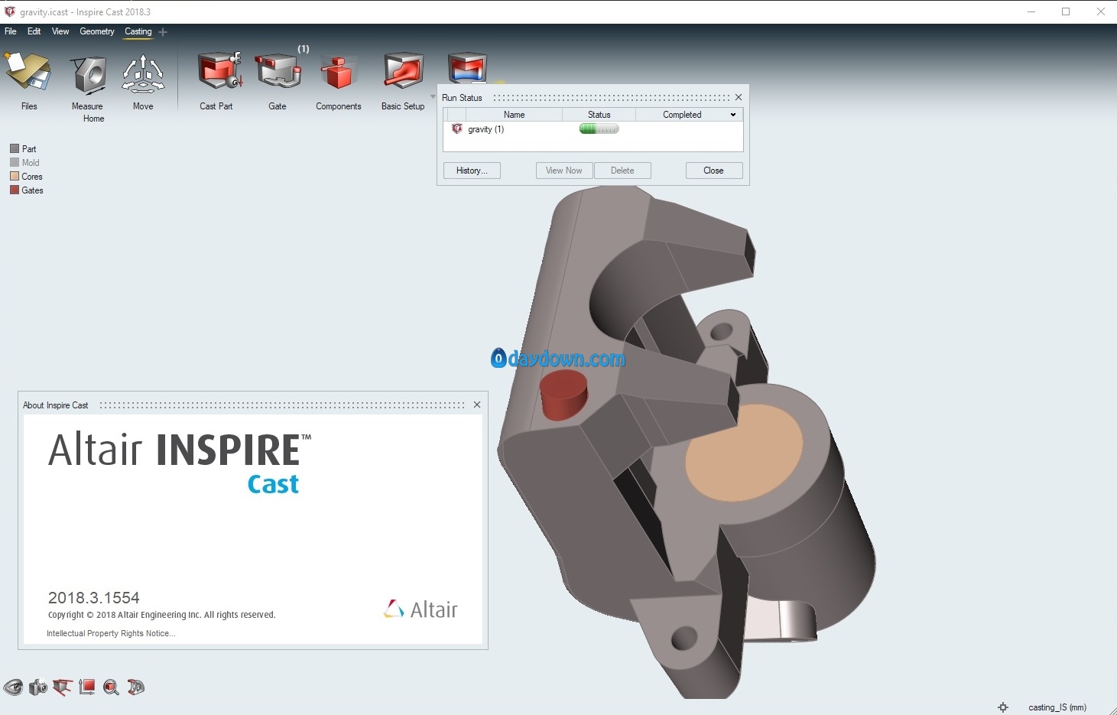This screenshot has width=1117, height=715.
Task: Select the Measure tool icon
Action: [89, 75]
